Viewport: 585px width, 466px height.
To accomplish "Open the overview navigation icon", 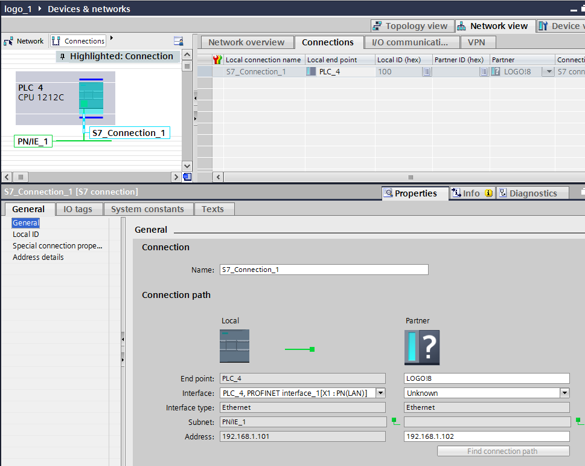I will pyautogui.click(x=187, y=177).
